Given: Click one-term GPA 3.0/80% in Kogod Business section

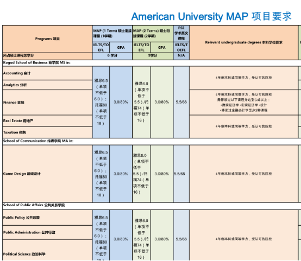Looking at the screenshot, I should [x=121, y=102].
